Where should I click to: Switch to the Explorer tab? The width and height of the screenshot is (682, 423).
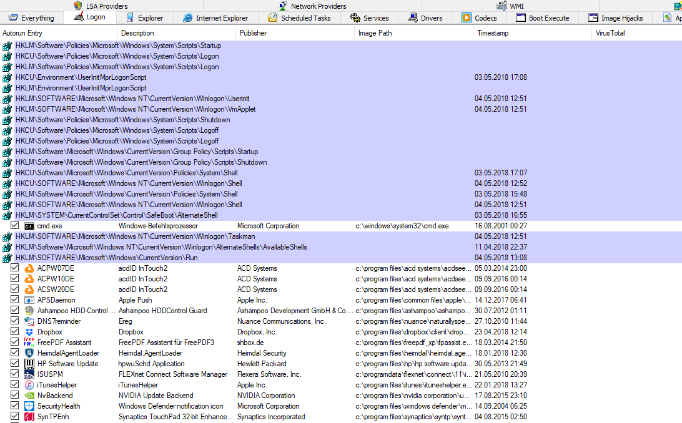(x=144, y=18)
